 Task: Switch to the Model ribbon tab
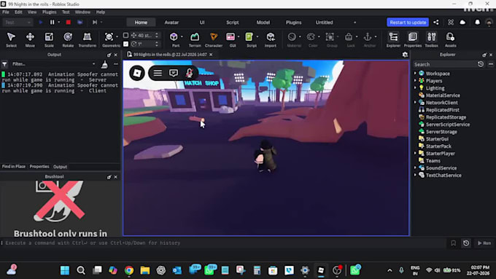(x=263, y=23)
